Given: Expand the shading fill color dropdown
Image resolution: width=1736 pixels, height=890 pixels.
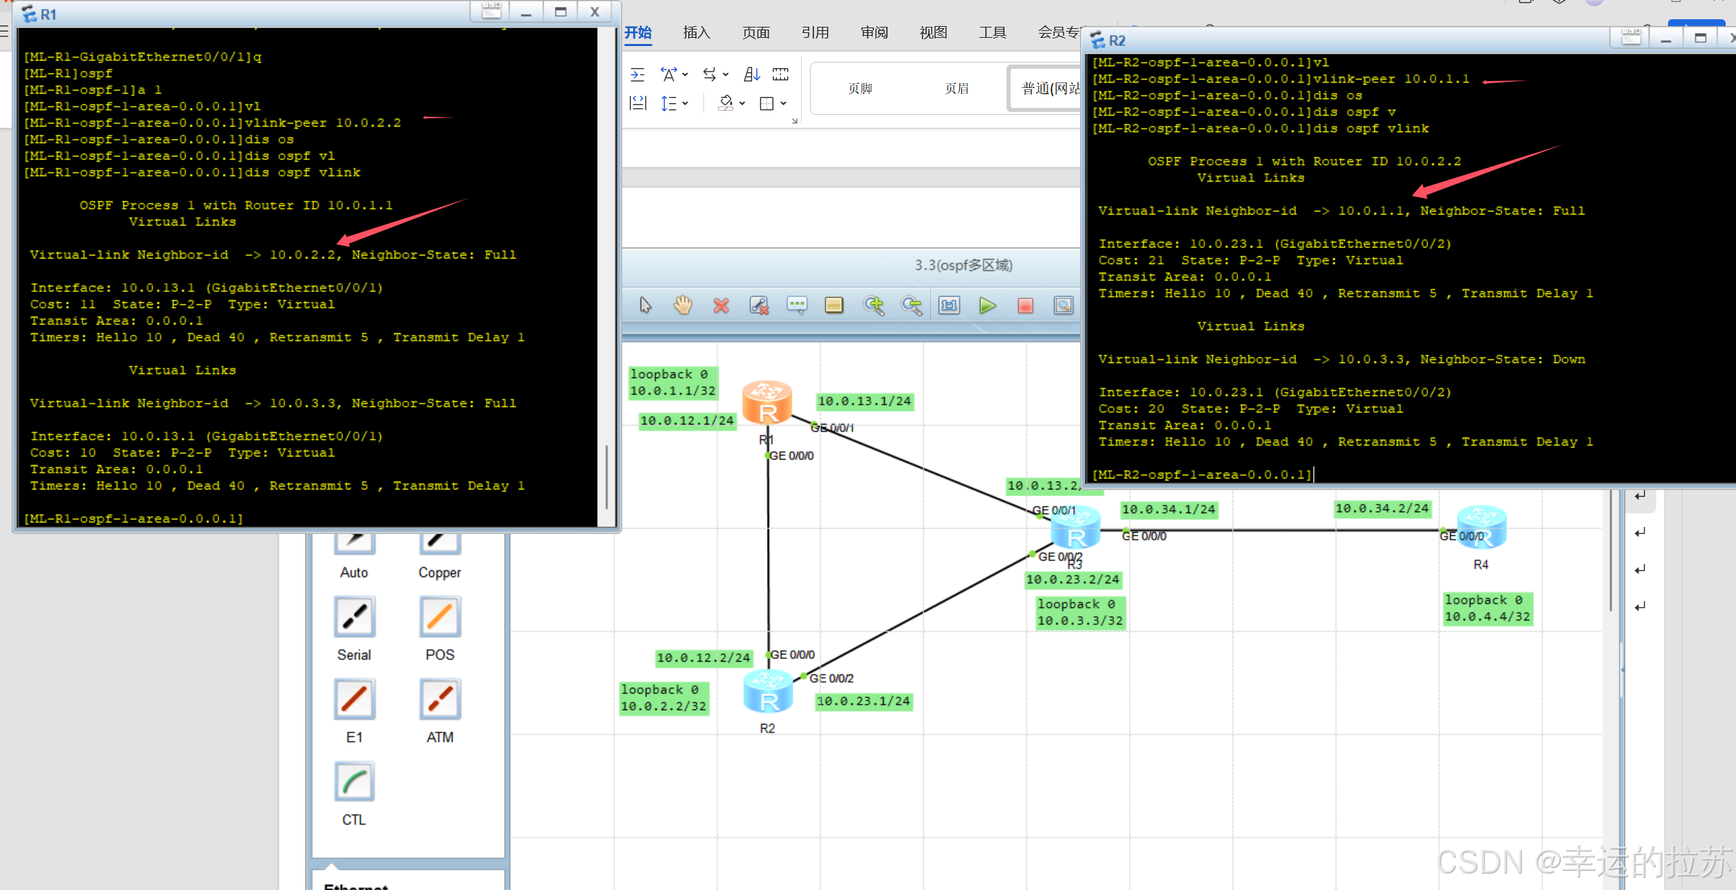Looking at the screenshot, I should click(x=743, y=104).
